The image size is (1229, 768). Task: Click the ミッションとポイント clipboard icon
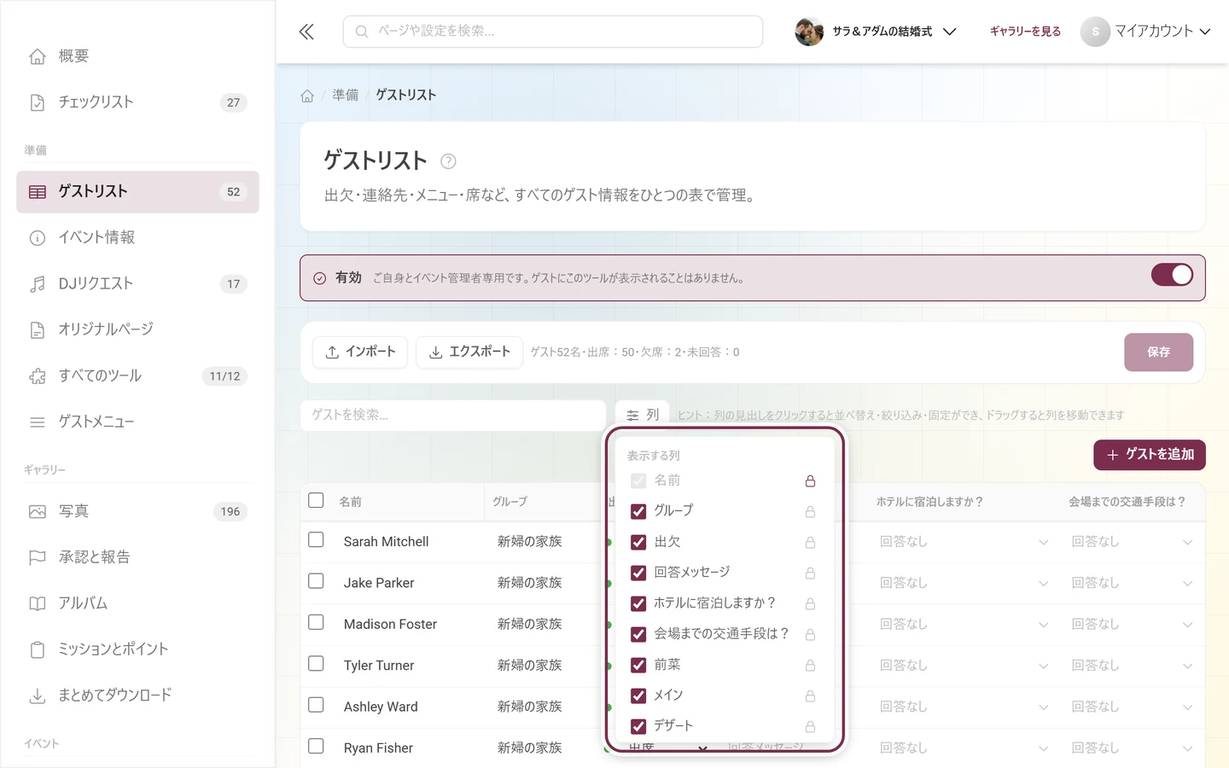tap(38, 650)
